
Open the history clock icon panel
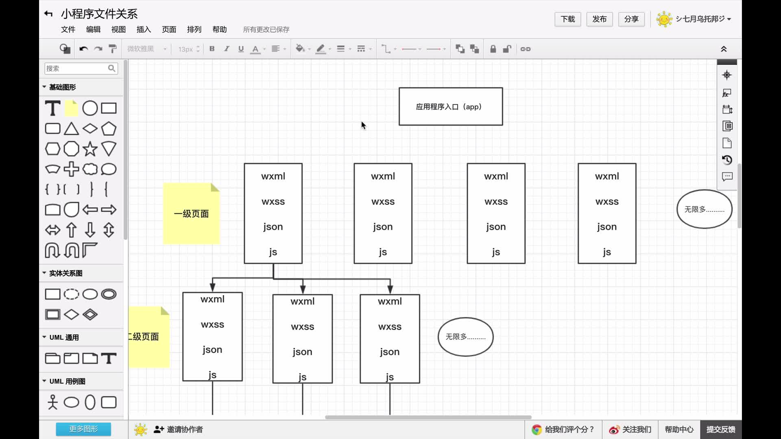click(x=727, y=160)
